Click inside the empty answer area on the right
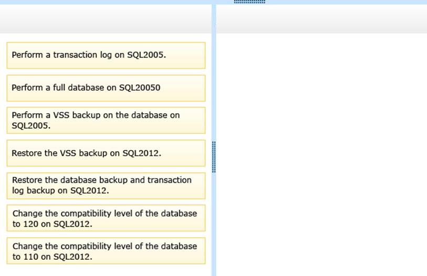This screenshot has width=427, height=276. 321,152
